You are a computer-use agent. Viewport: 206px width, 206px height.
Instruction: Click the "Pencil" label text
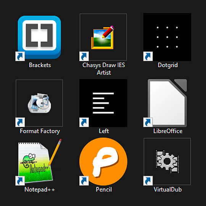pyautogui.click(x=104, y=190)
